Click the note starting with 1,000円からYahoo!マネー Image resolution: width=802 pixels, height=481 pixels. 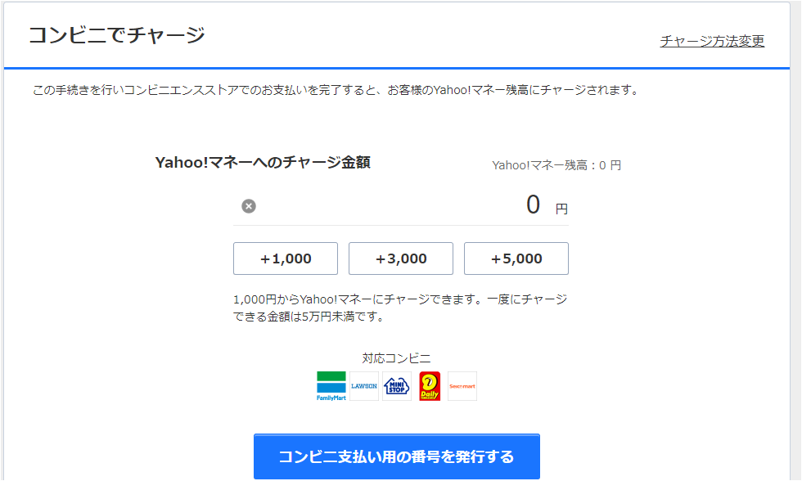click(x=400, y=308)
